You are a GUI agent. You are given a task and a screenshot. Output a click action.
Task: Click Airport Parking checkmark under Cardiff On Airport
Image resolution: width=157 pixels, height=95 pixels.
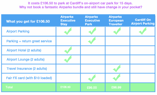pyautogui.click(x=143, y=31)
